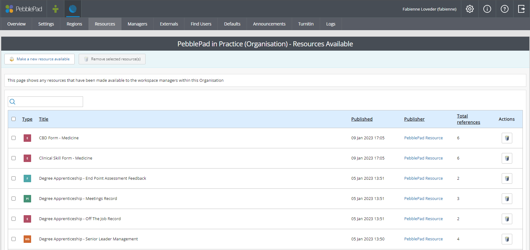Screen dimensions: 530x250
Task: Sort table by Title column
Action: click(x=44, y=119)
